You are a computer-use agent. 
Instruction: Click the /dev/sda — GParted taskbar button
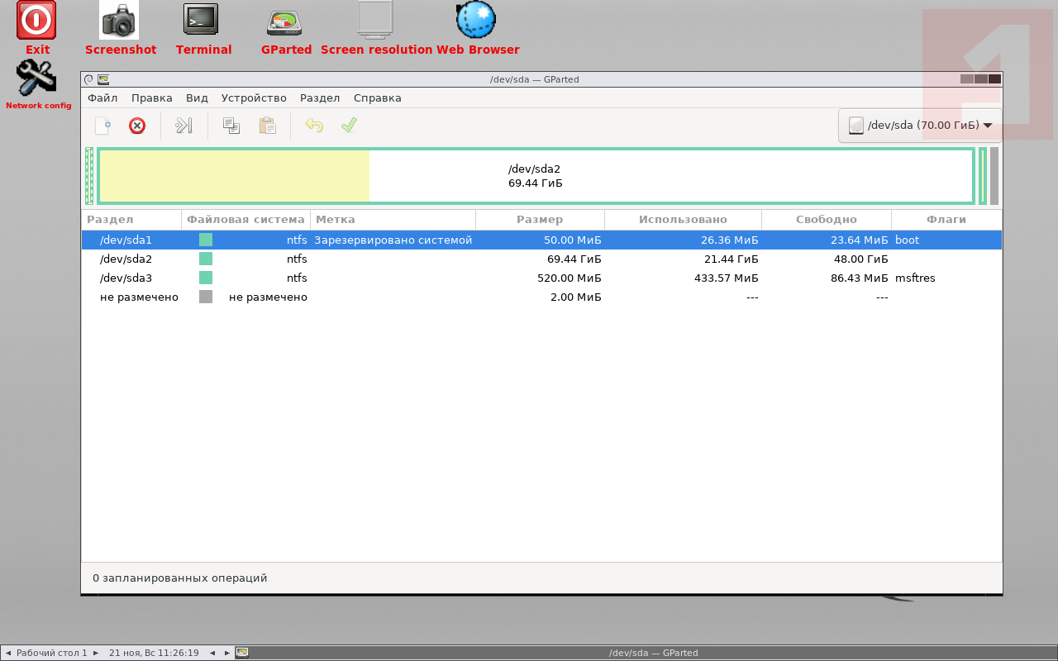coord(645,653)
